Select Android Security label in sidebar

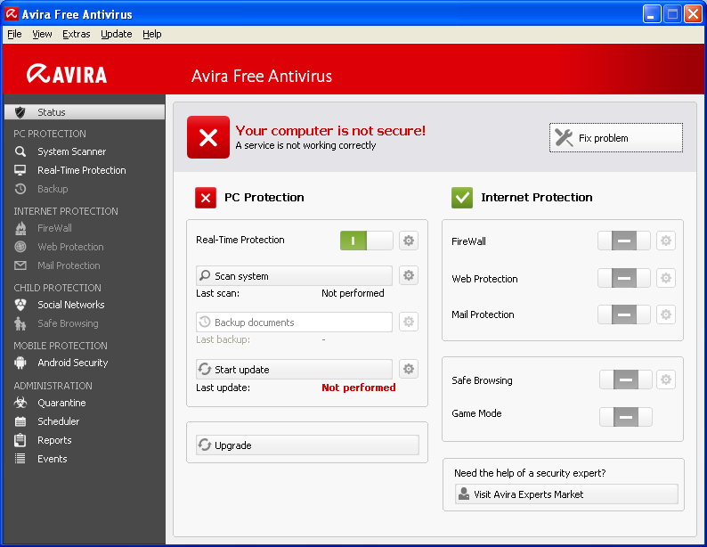coord(73,363)
